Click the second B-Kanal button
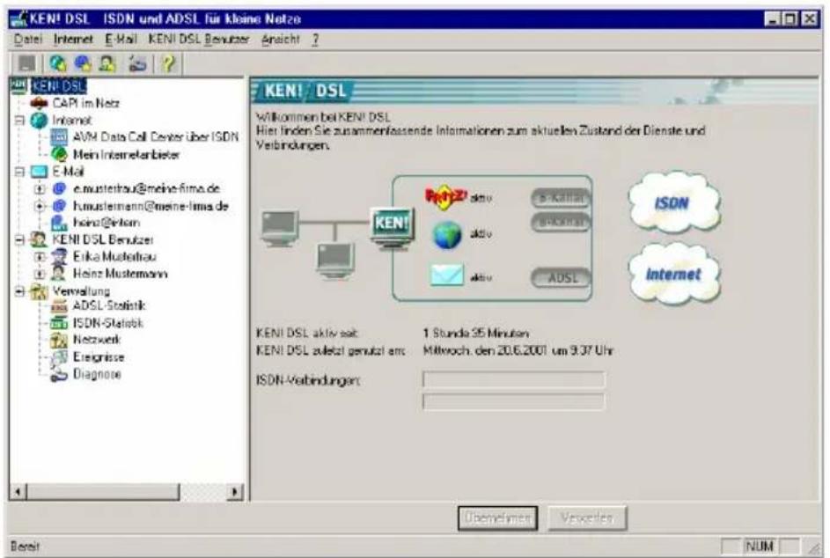 coord(561,223)
